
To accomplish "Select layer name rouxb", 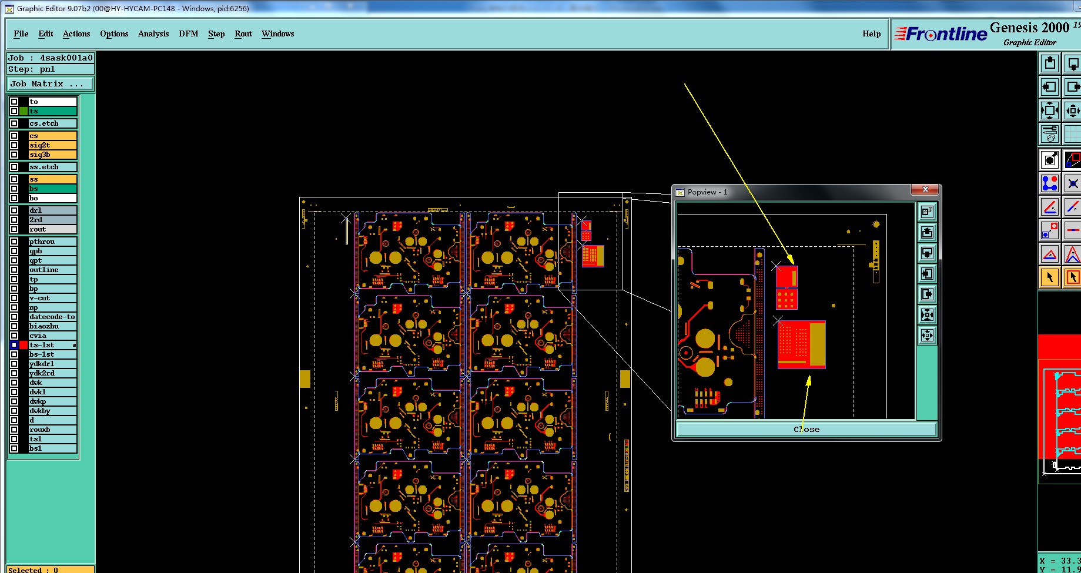I will coord(53,430).
